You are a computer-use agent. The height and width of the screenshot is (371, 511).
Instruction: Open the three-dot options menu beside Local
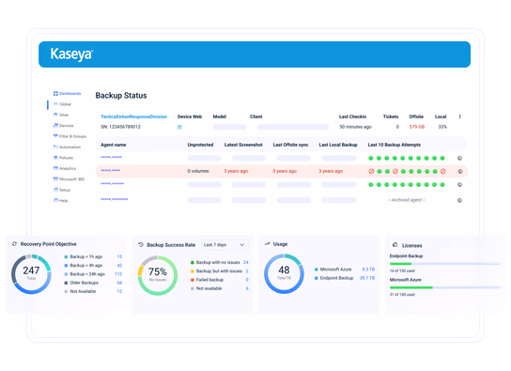[460, 116]
